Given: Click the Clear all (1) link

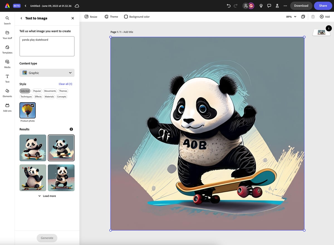Looking at the screenshot, I should [x=65, y=84].
